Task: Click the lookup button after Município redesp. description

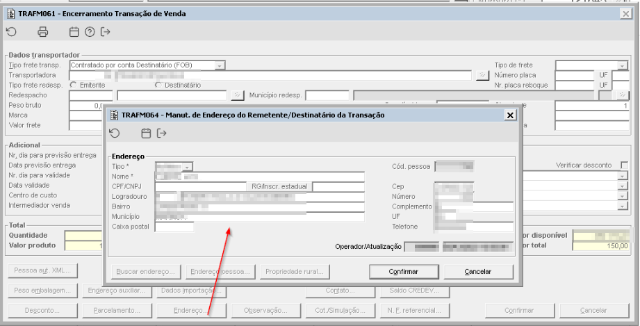Action: click(622, 95)
